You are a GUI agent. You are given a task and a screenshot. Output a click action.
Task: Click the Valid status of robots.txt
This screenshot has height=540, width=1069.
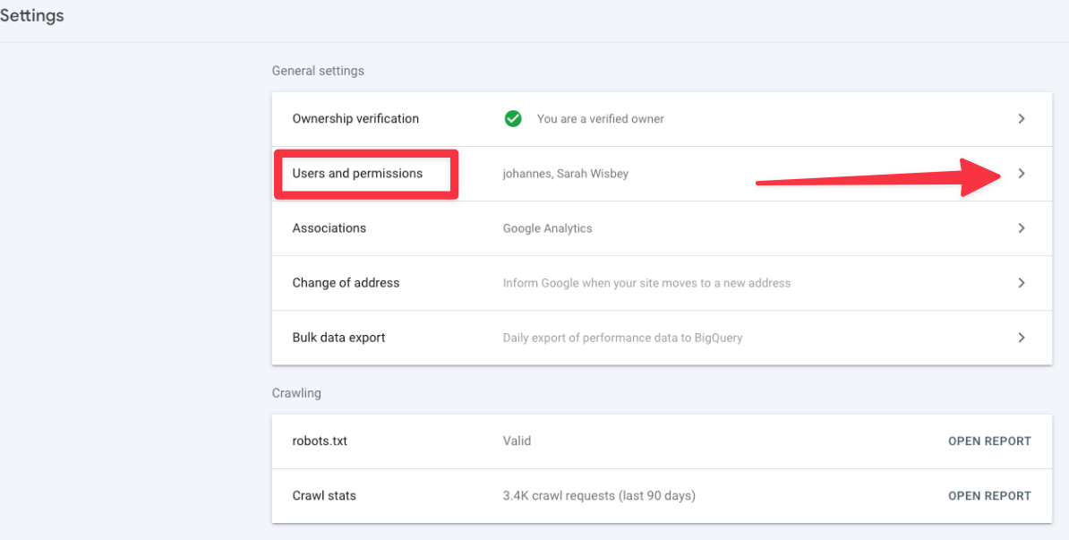pos(517,441)
